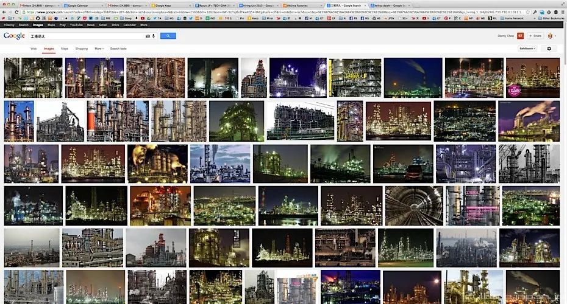Open Drive in the black Google bar
The width and height of the screenshot is (567, 304).
point(115,25)
